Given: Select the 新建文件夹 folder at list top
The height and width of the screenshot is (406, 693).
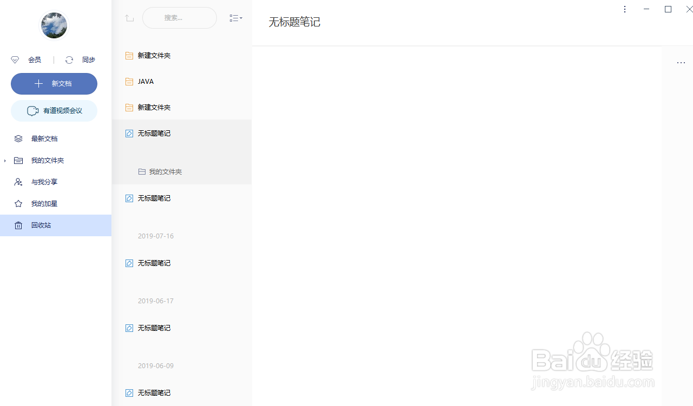Looking at the screenshot, I should (x=153, y=55).
